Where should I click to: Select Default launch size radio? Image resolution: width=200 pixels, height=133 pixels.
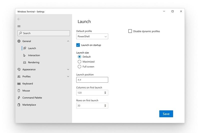tap(79, 57)
